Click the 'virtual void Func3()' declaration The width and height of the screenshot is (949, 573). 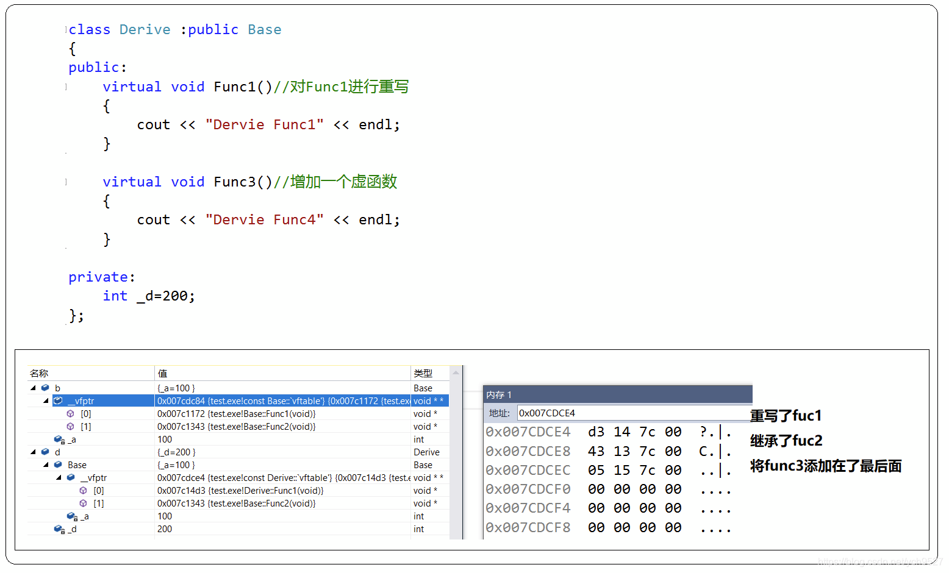point(188,182)
